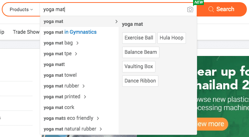The width and height of the screenshot is (249, 137).
Task: Choose the 'yoga mat cork' suggestion
Action: click(x=79, y=108)
